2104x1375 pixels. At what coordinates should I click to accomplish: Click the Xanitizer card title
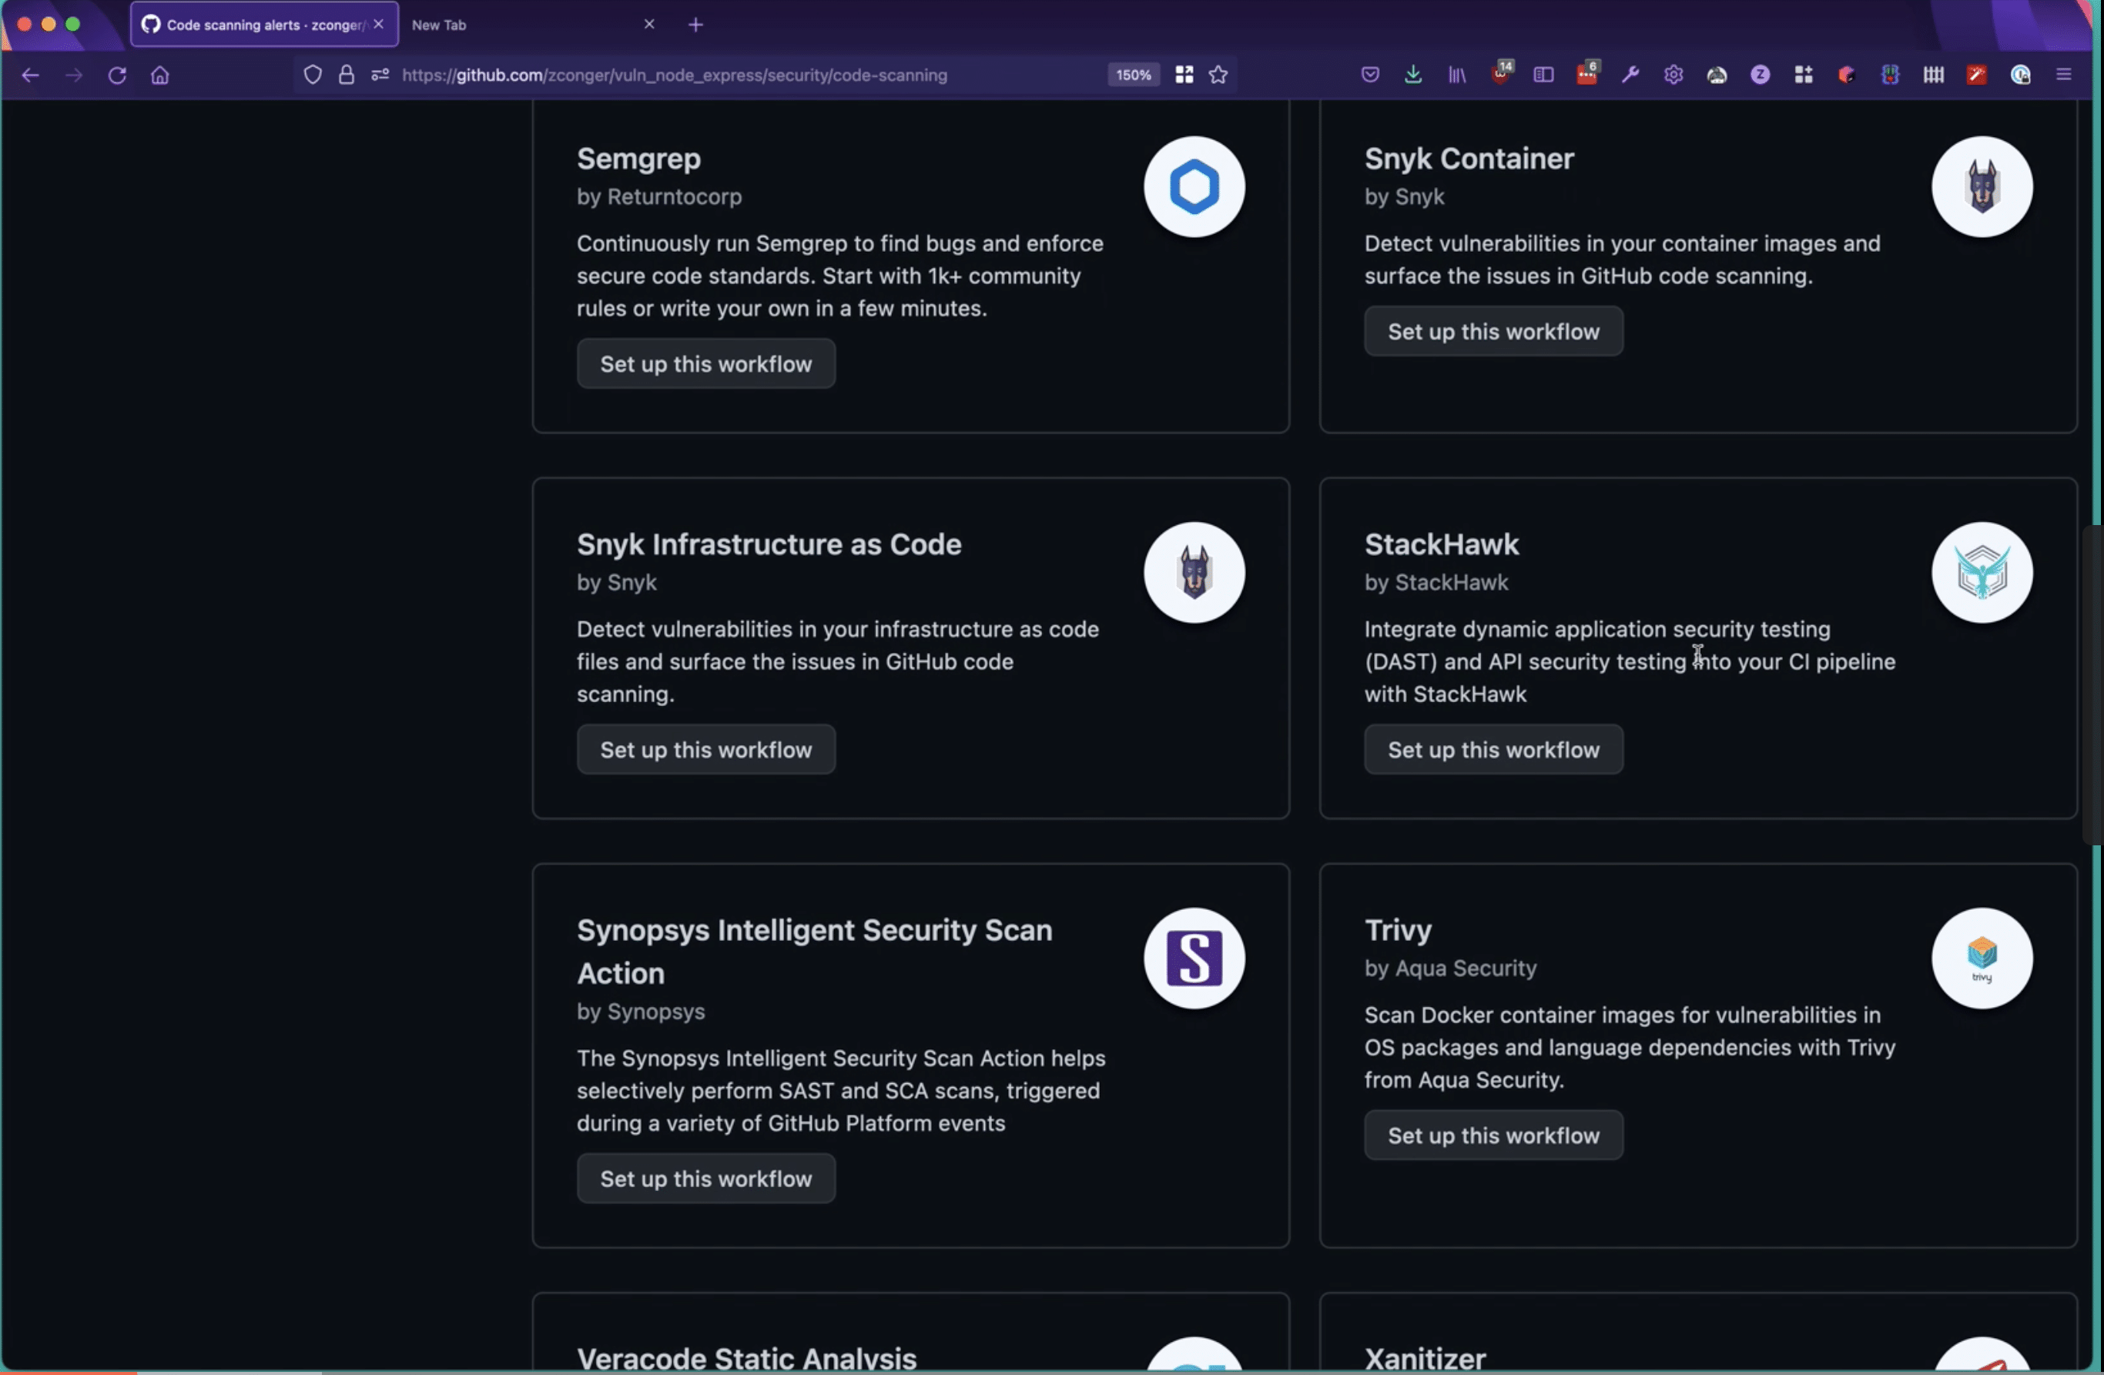1425,1358
